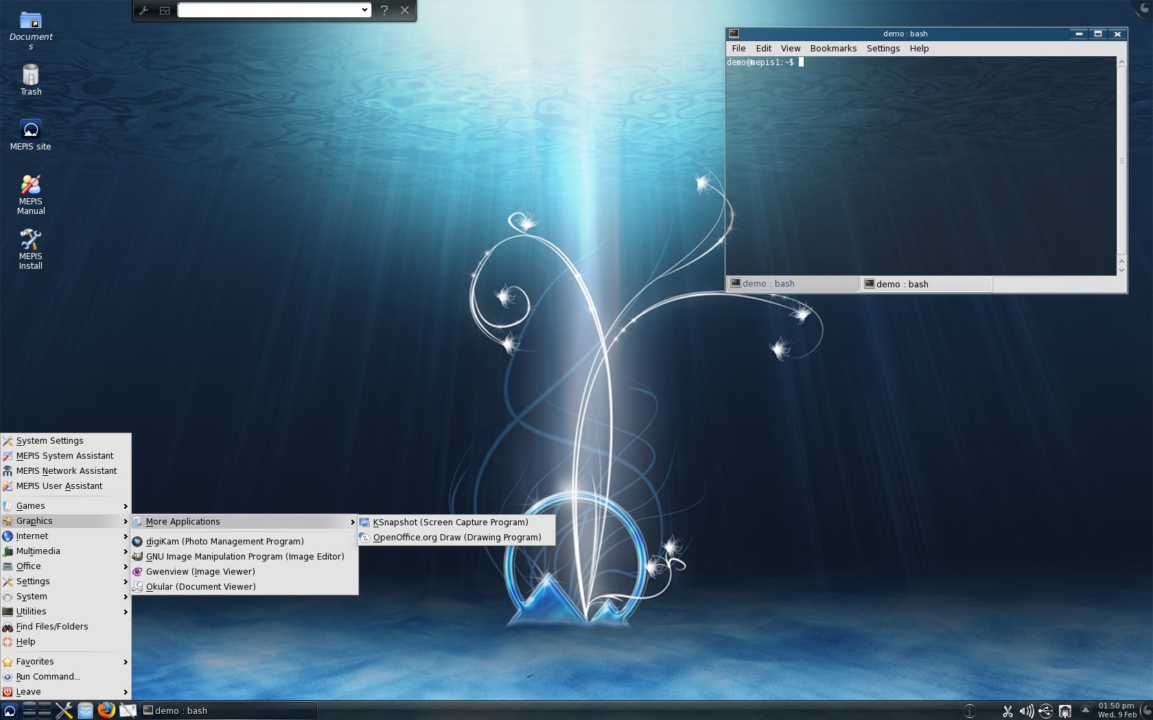Select More Applications in Graphics submenu
Viewport: 1153px width, 720px height.
click(244, 522)
